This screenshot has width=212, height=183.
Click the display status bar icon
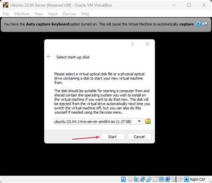coord(161,179)
